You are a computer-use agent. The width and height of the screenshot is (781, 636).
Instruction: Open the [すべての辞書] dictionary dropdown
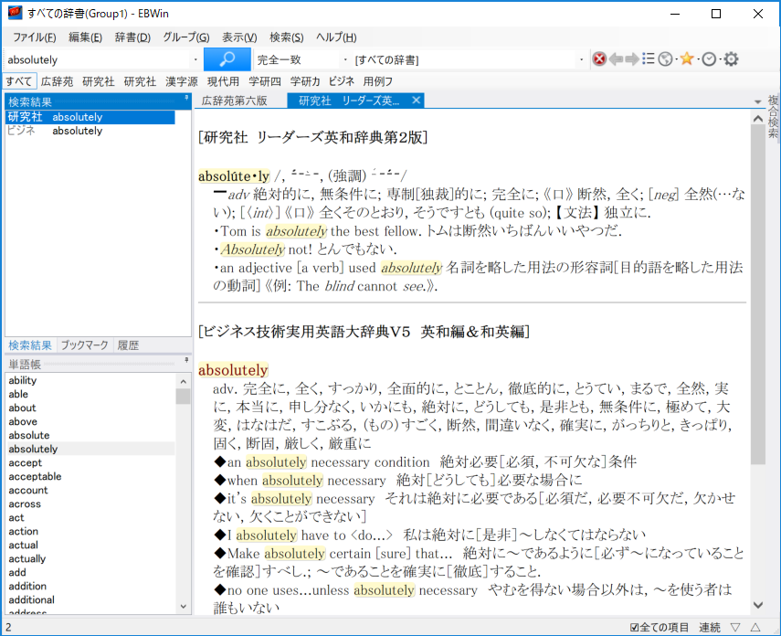pos(581,59)
